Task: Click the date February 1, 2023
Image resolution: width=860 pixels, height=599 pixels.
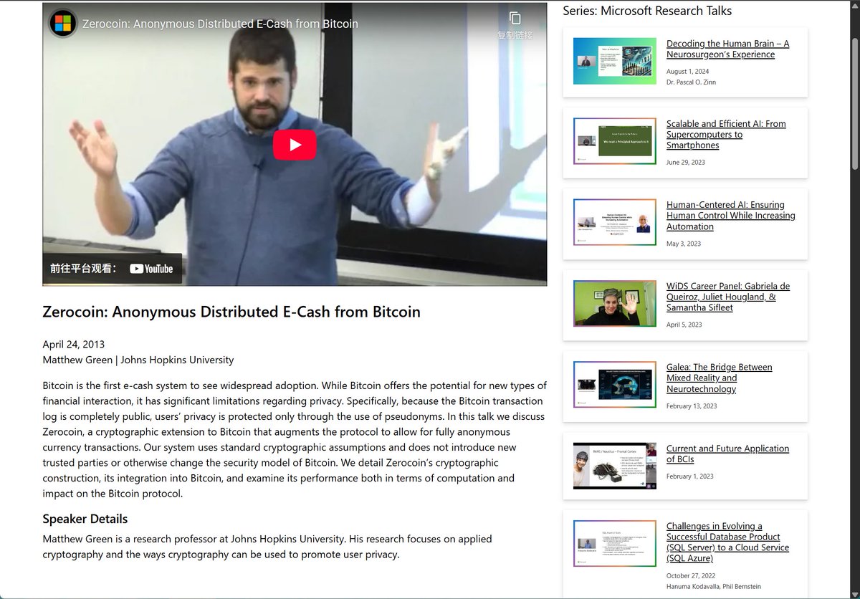Action: point(689,476)
